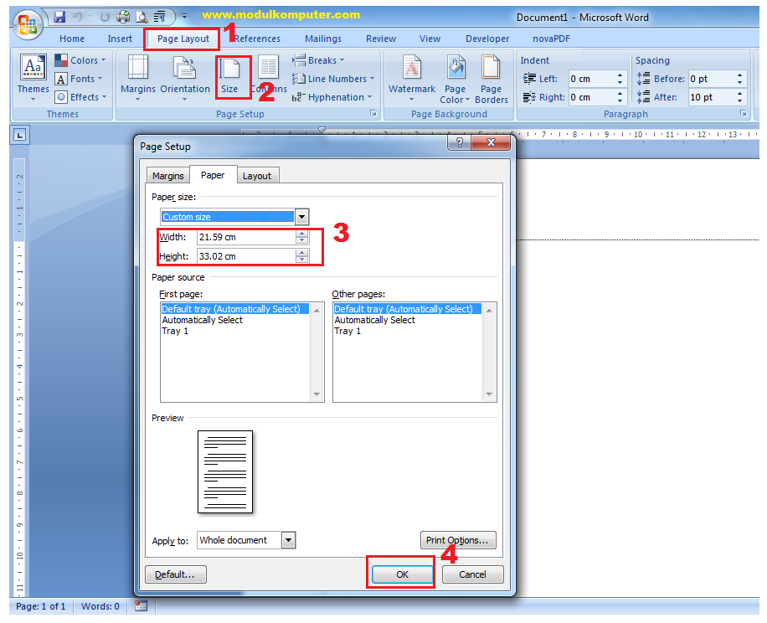Click OK to apply paper size
Viewport: 767px width, 623px height.
click(x=401, y=574)
